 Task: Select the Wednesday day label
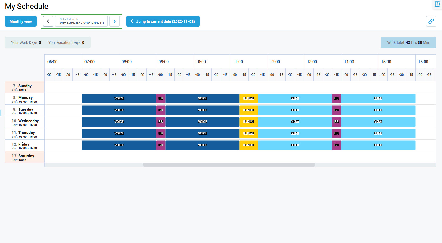pos(28,121)
